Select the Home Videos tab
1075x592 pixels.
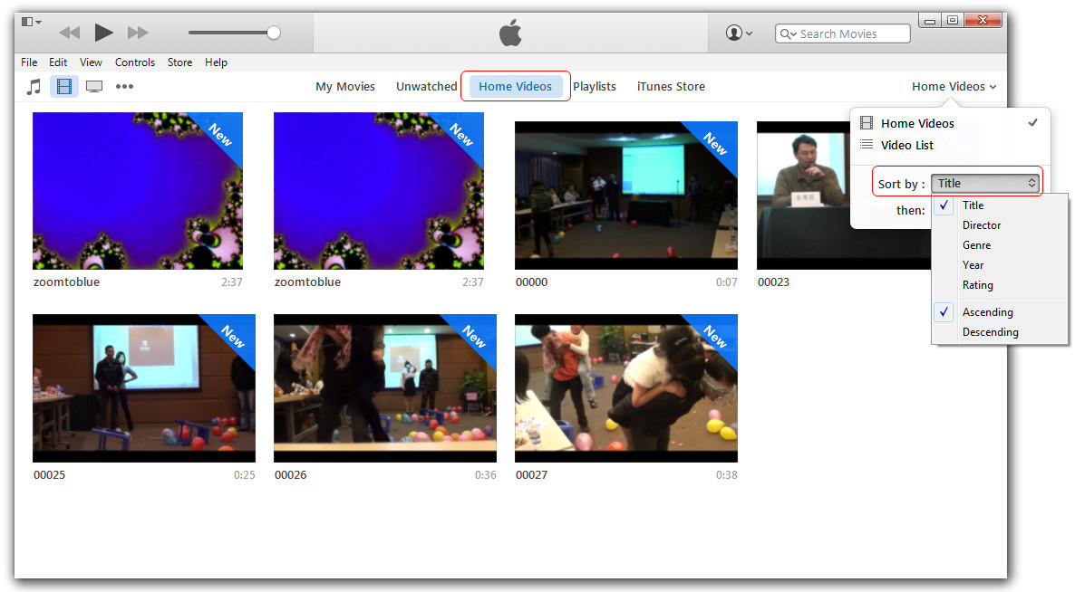point(515,86)
